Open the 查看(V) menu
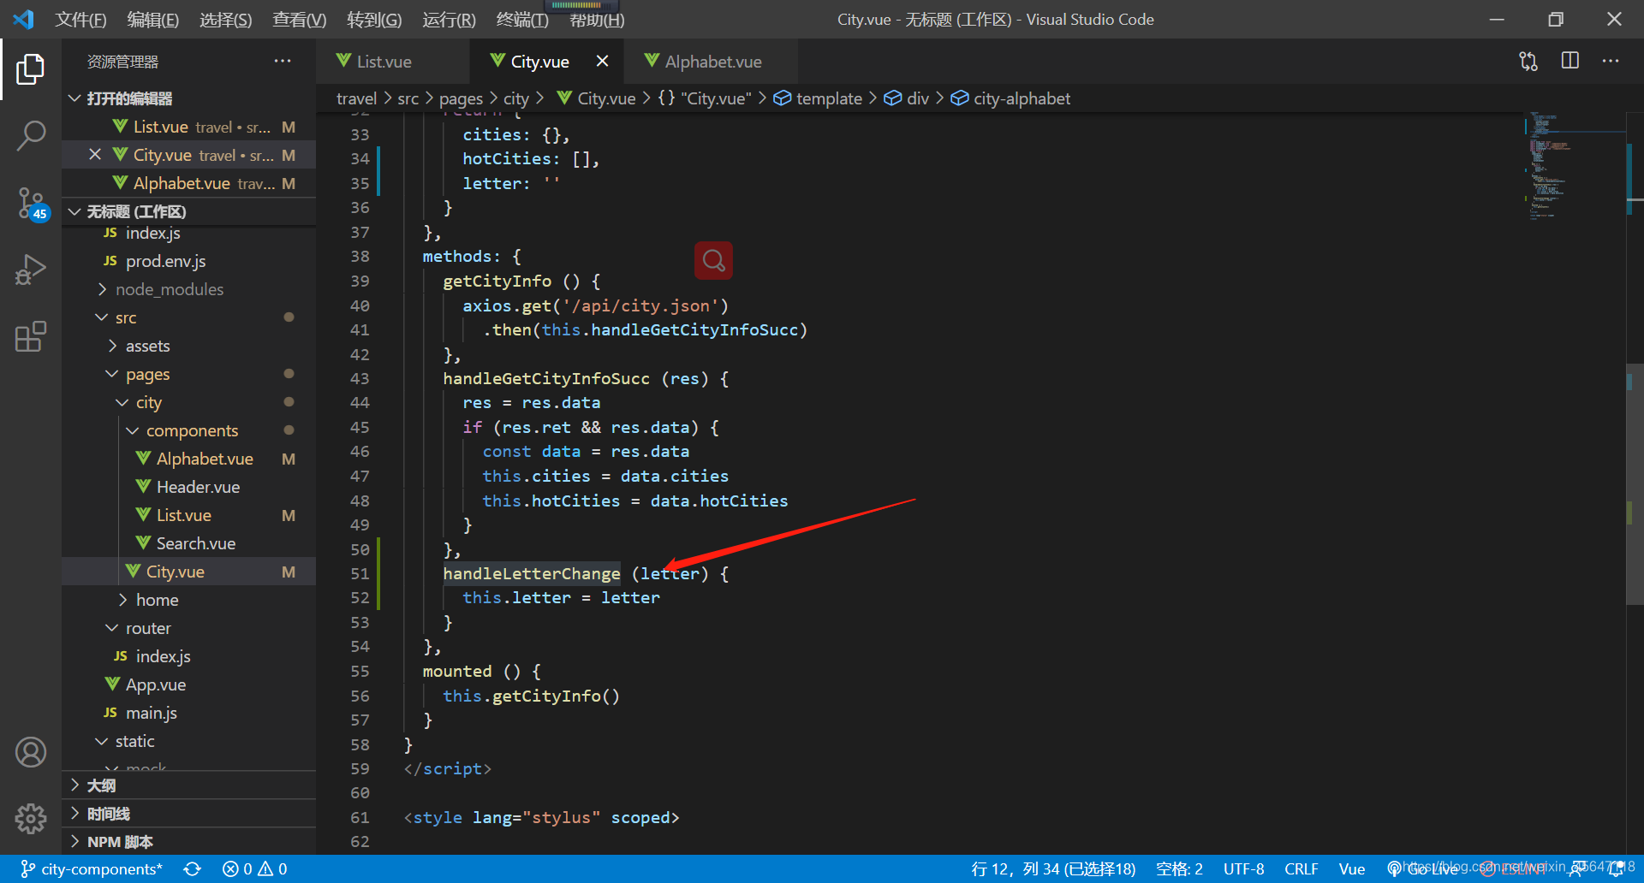This screenshot has width=1644, height=883. 299,20
